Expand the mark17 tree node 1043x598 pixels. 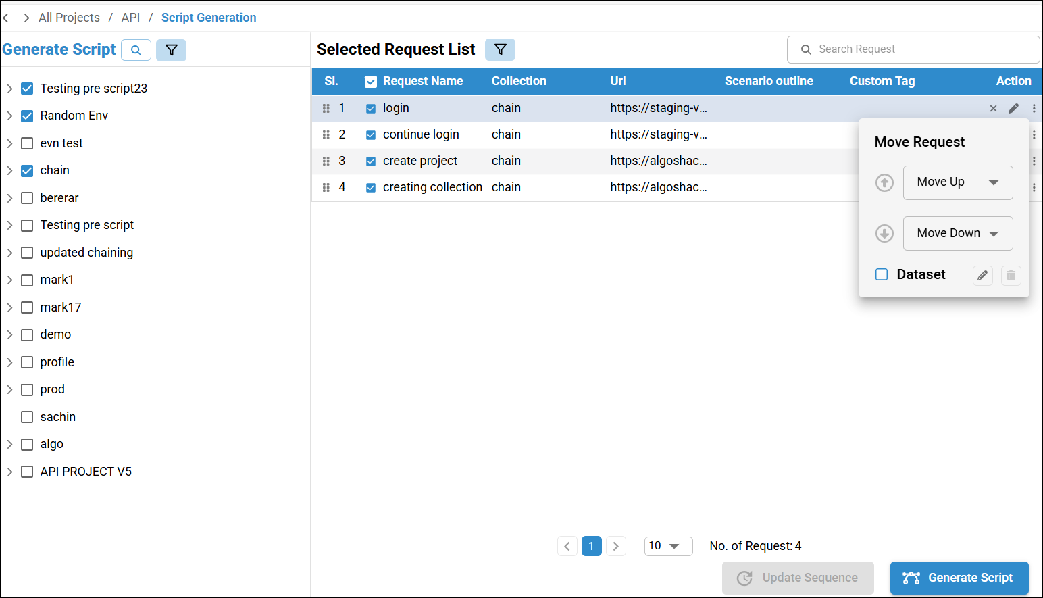click(9, 307)
